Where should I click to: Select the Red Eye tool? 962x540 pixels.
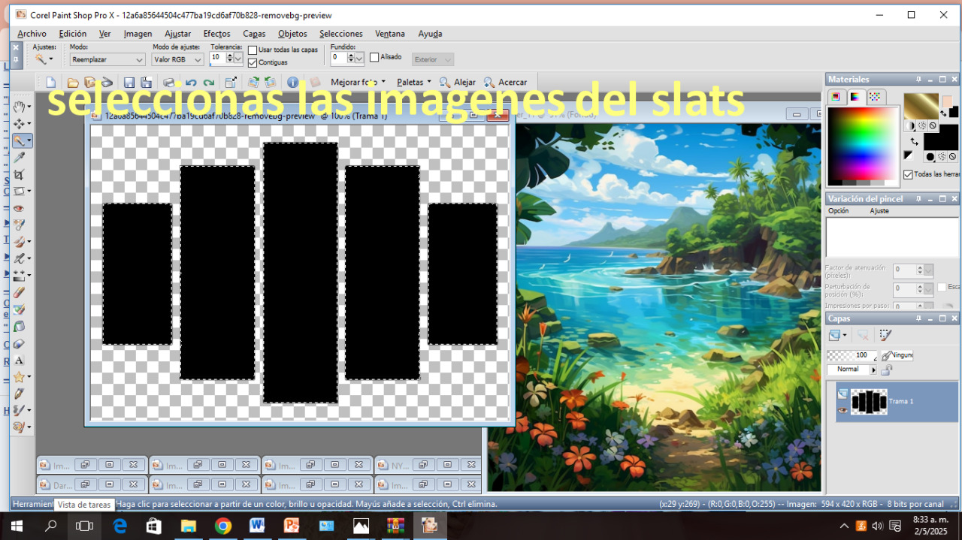(20, 208)
